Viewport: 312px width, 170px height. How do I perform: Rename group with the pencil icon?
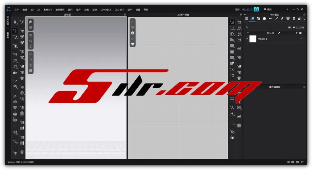coord(279,33)
